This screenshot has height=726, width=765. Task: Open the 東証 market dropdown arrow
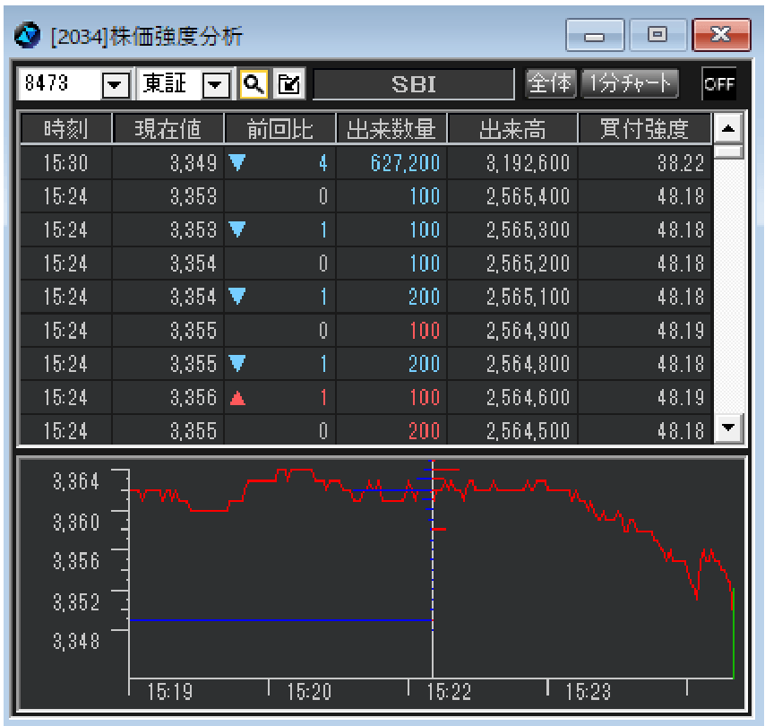click(x=215, y=85)
